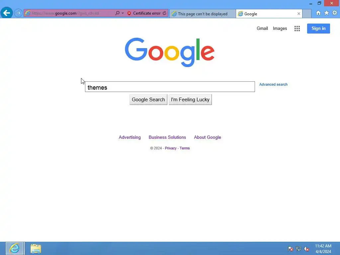Restore down the browser window
The image size is (340, 255).
point(319,3)
